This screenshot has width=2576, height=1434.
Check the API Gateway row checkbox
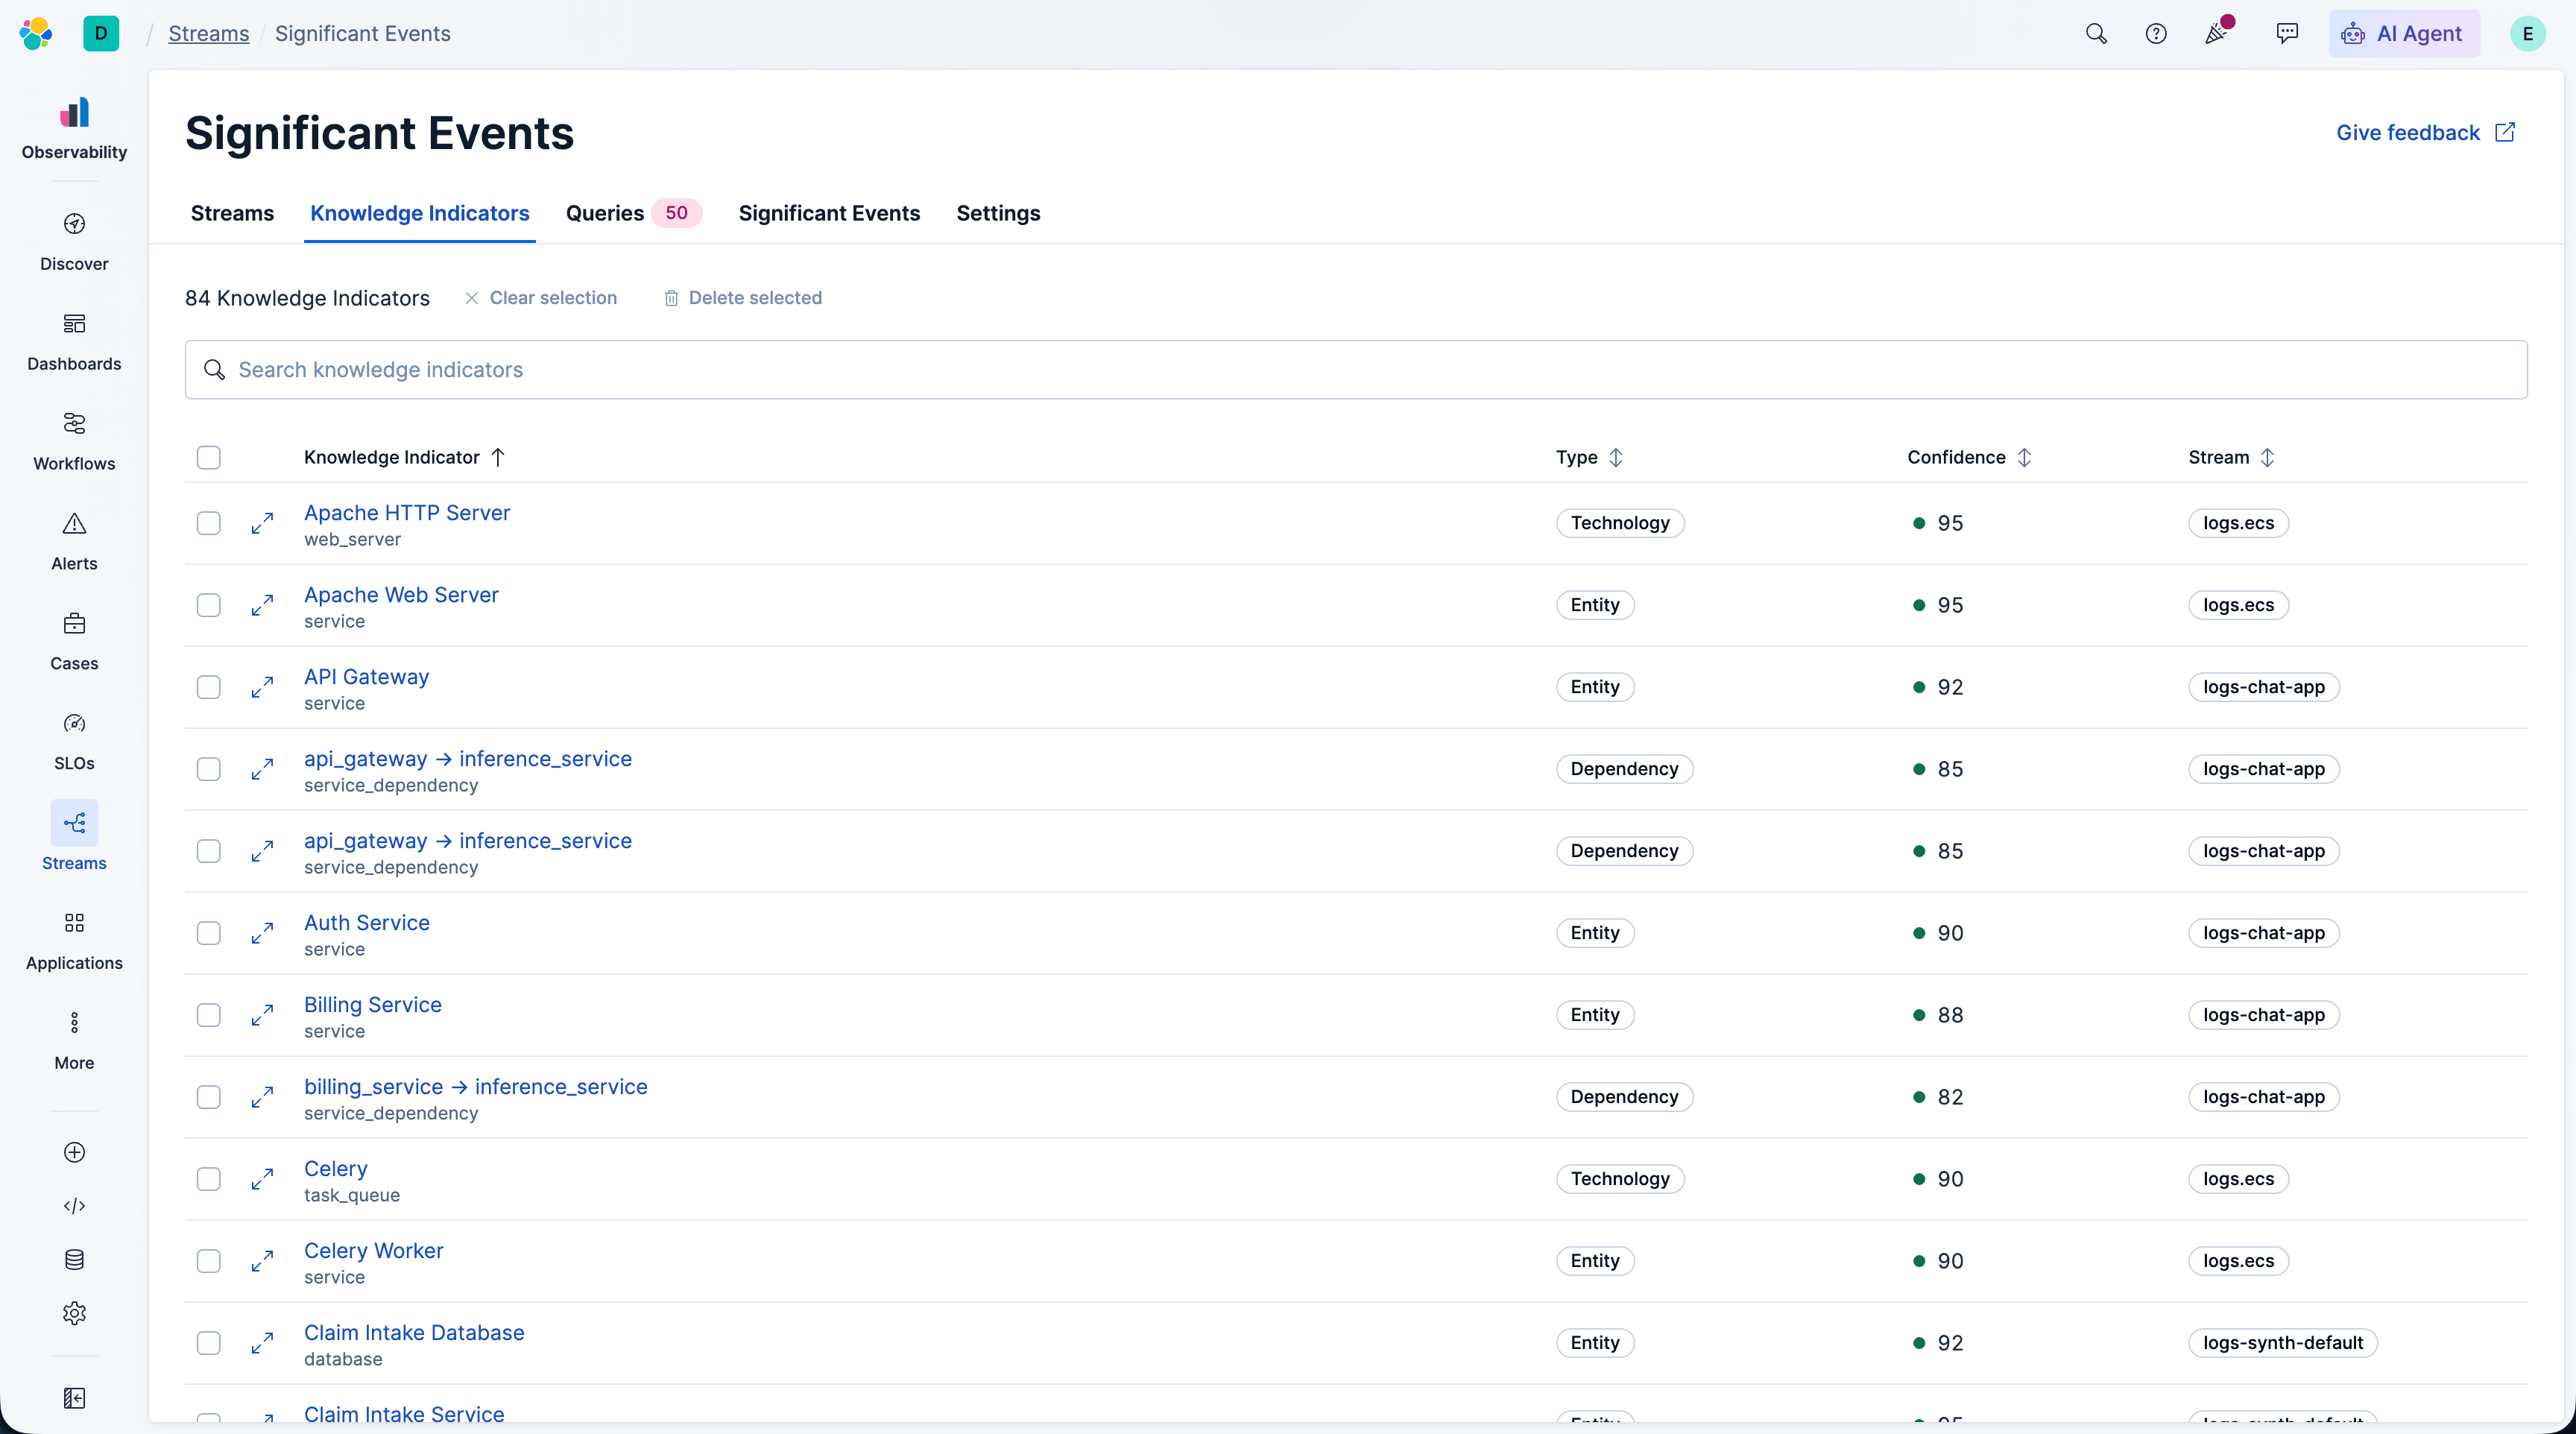pyautogui.click(x=208, y=687)
